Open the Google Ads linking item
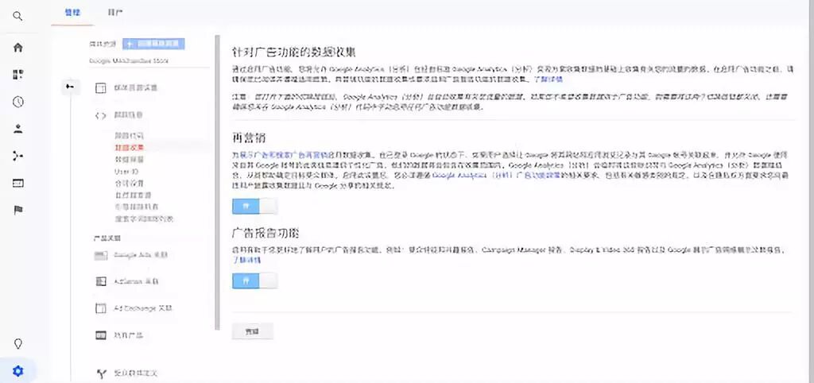 140,255
